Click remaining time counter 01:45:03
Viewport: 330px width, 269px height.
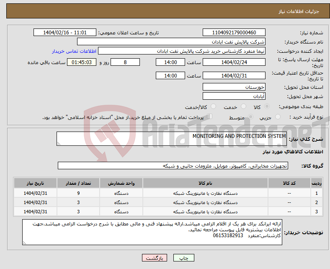pyautogui.click(x=82, y=62)
